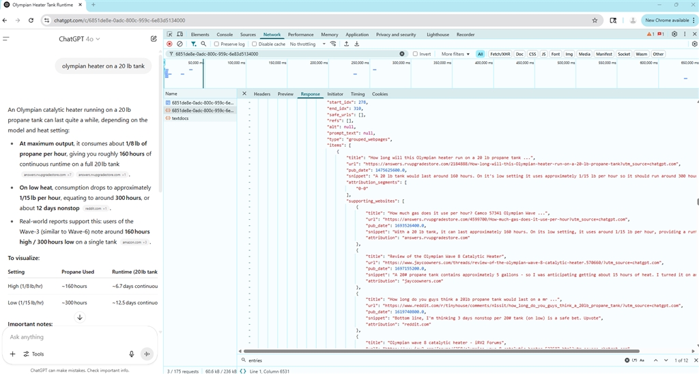Open the ChatGPT 4o model selector

pyautogui.click(x=79, y=39)
